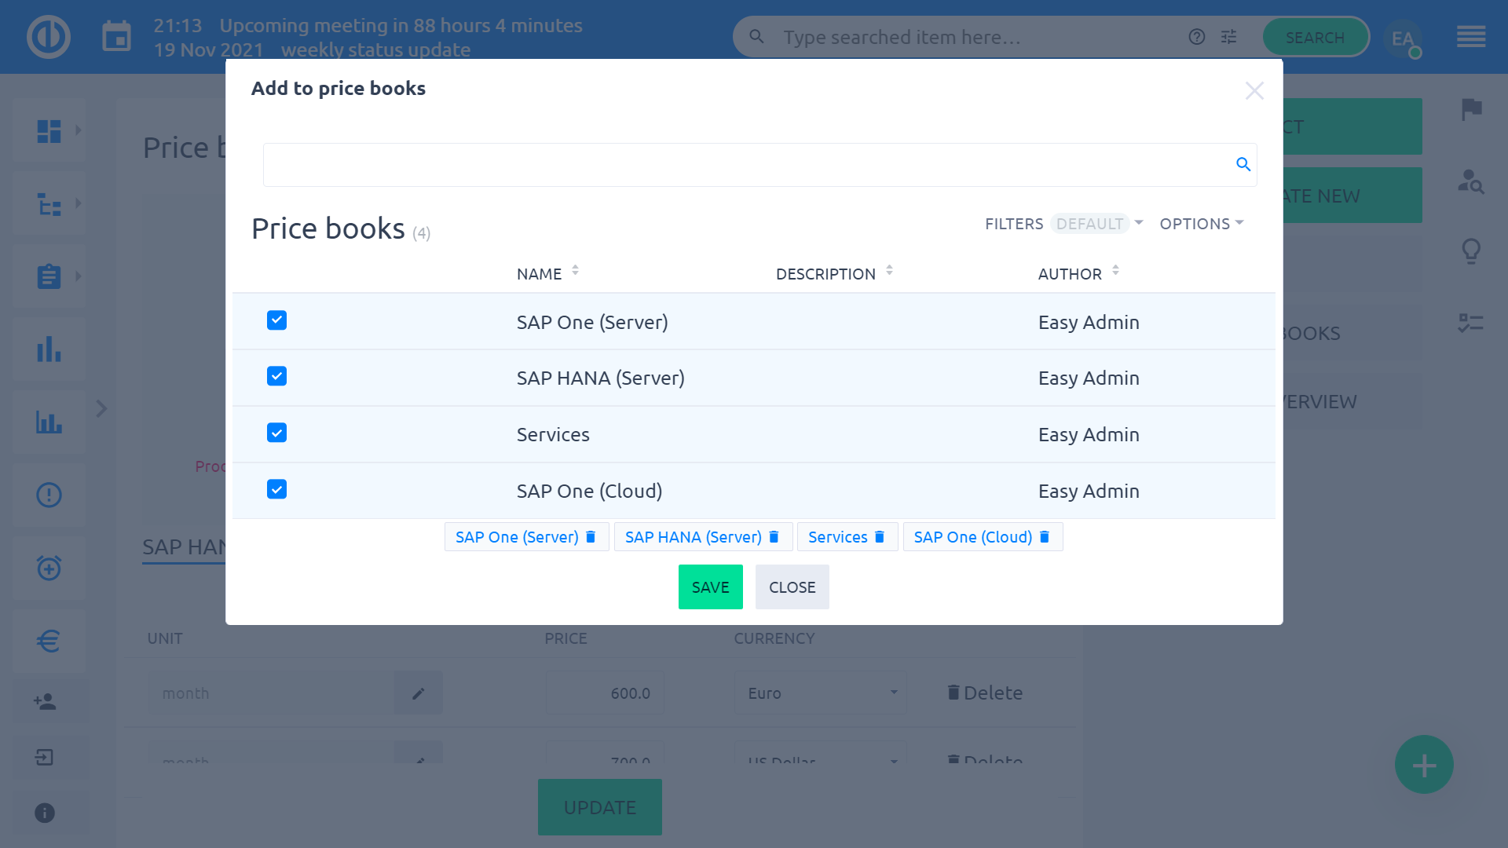Image resolution: width=1508 pixels, height=848 pixels.
Task: Open the calendar meeting icon
Action: click(x=116, y=37)
